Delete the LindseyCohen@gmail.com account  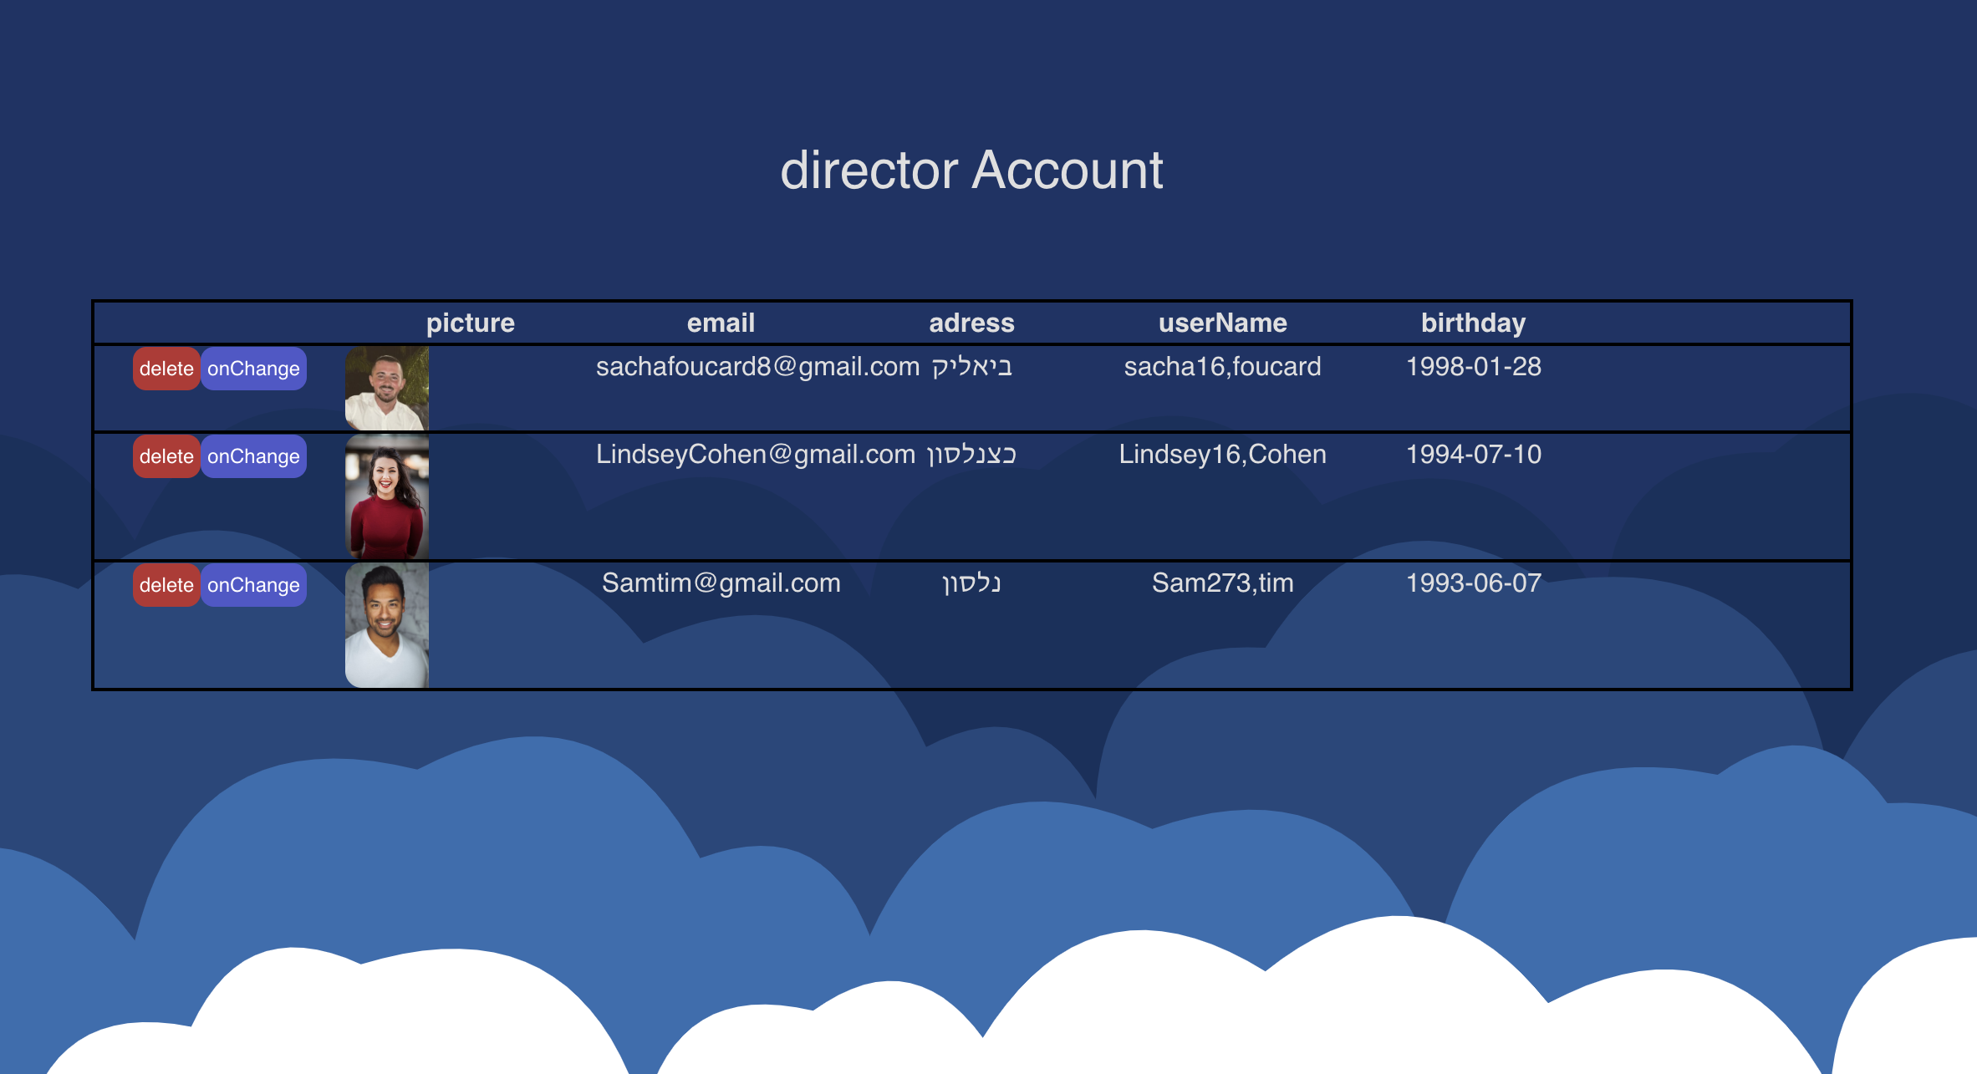click(x=166, y=456)
